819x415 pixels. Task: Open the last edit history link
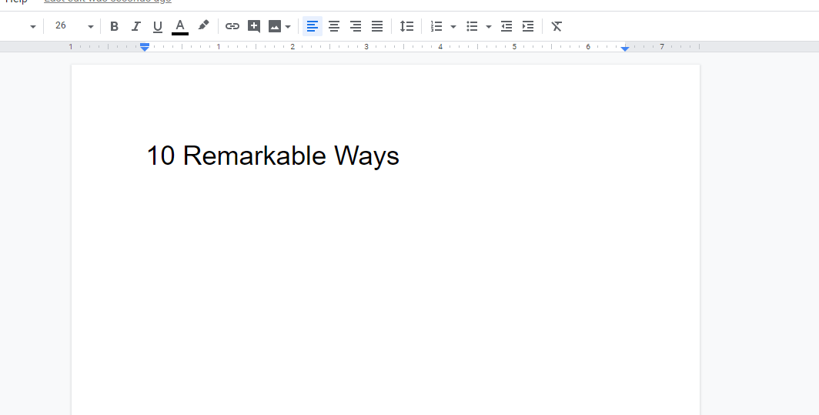pos(108,2)
